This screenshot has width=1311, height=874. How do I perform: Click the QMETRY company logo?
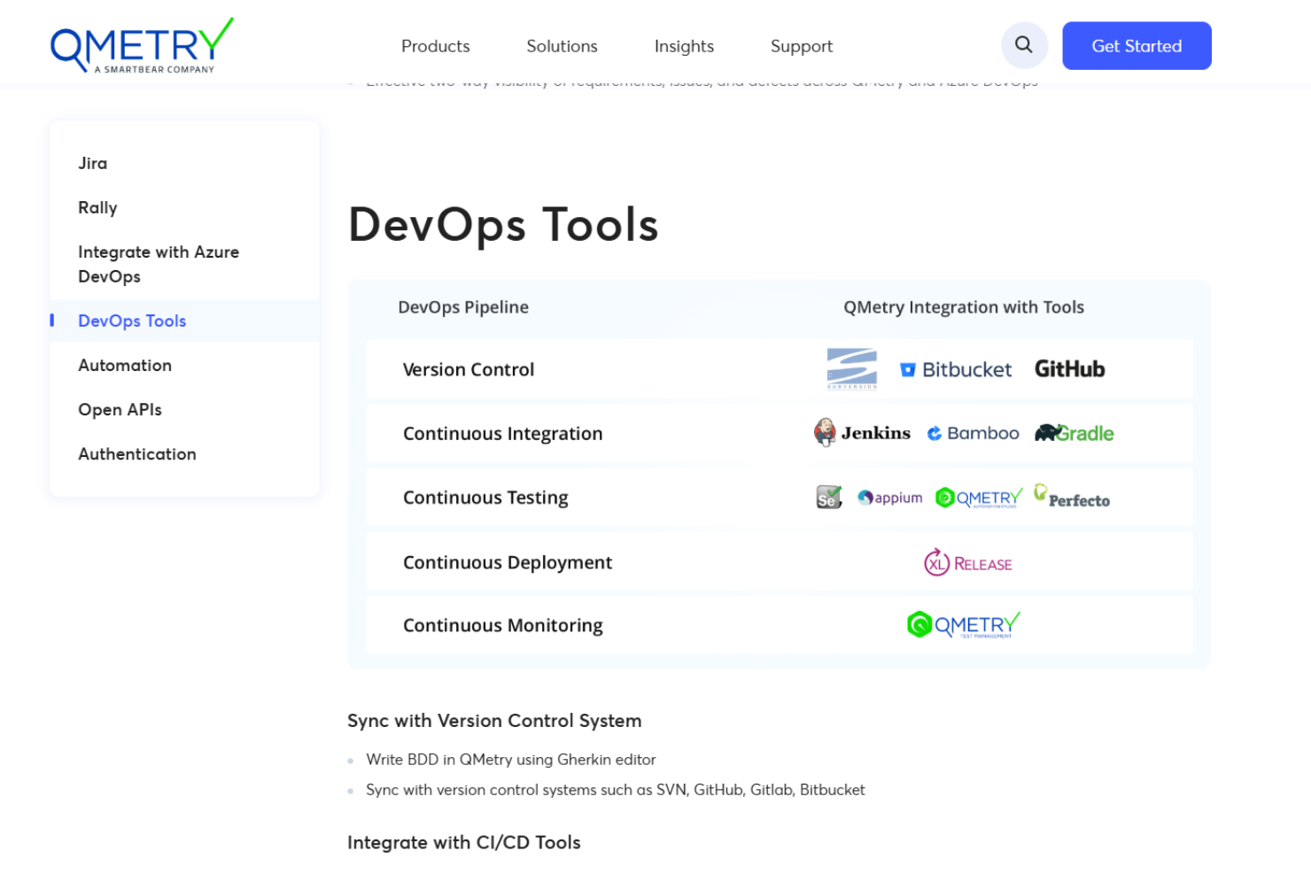click(142, 44)
